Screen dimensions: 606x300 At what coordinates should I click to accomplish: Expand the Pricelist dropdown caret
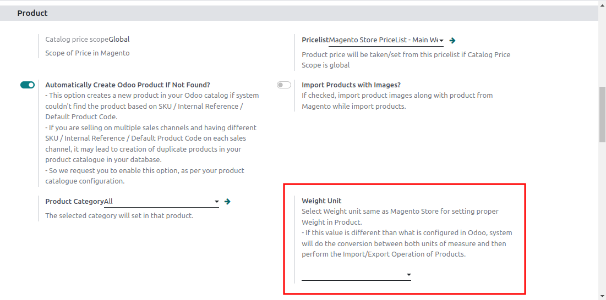pos(441,41)
